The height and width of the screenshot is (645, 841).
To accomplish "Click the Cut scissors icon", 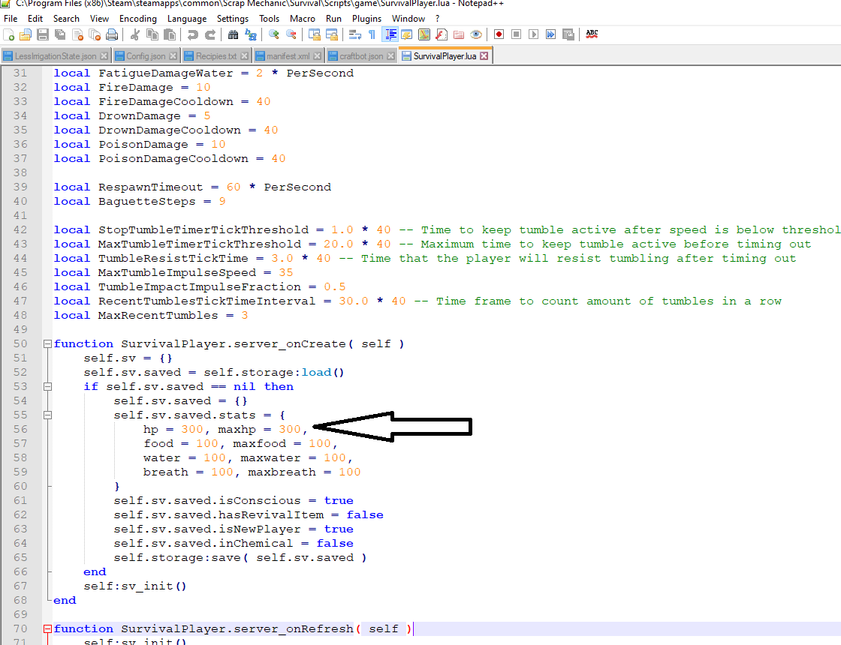I will [135, 34].
